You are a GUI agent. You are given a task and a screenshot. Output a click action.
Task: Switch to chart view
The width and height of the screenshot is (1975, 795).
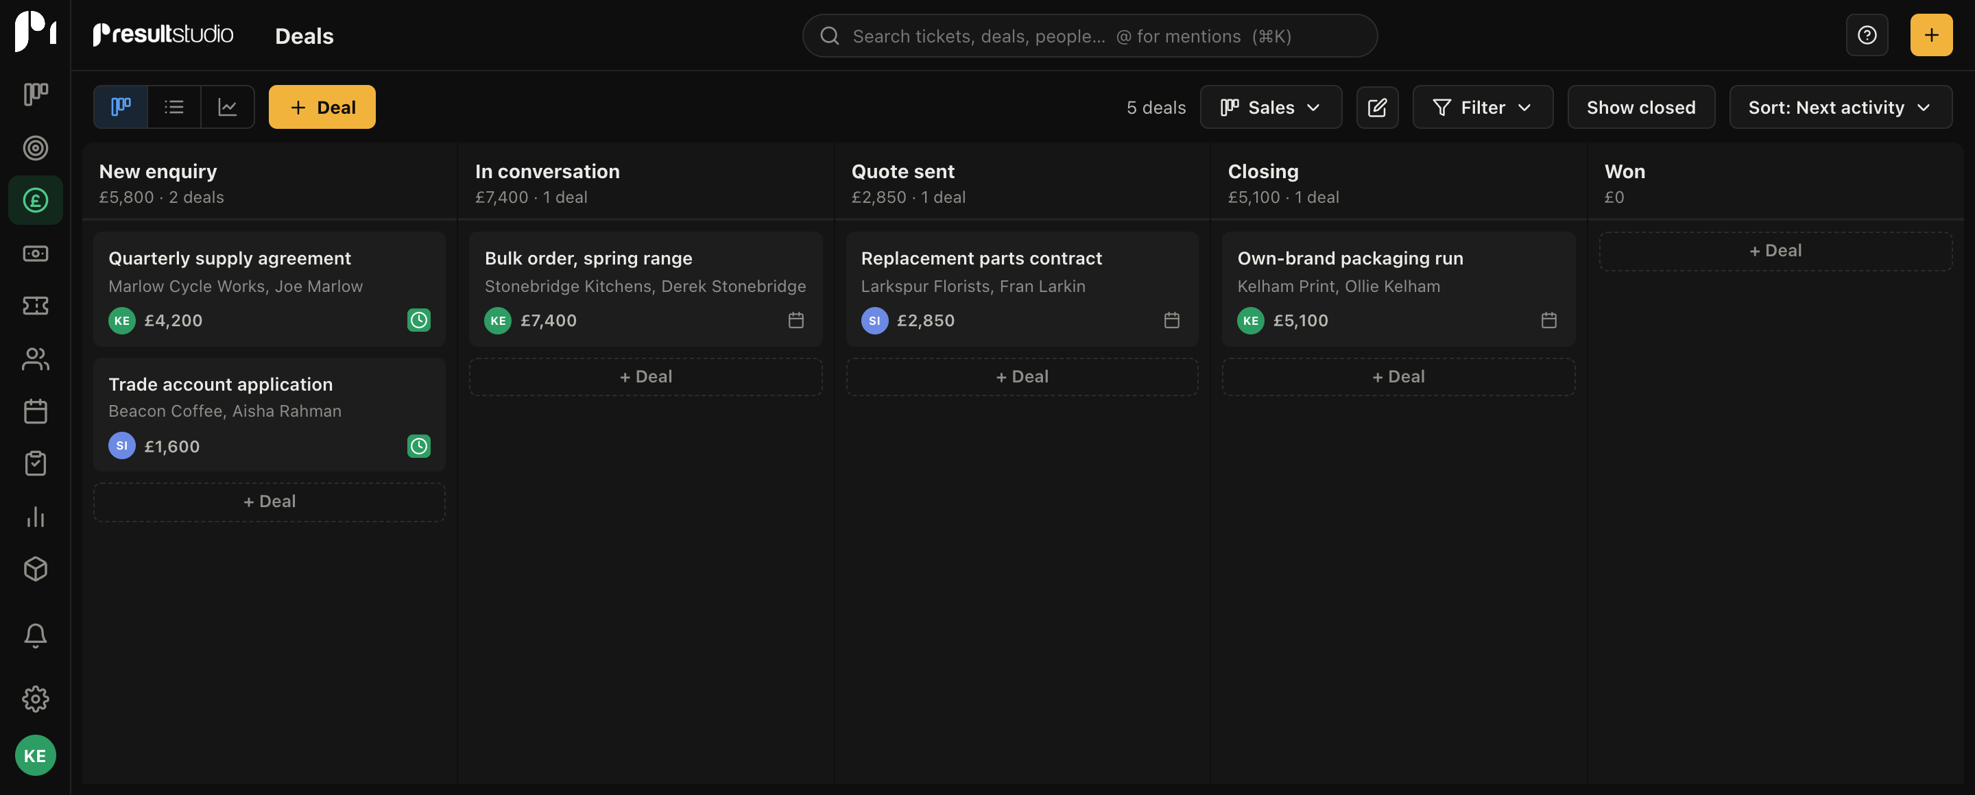(228, 107)
